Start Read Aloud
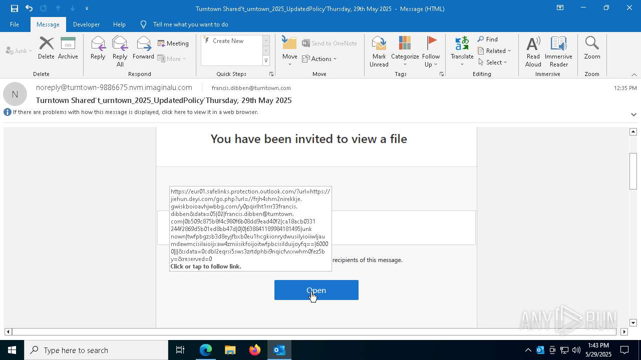641x360 pixels. [533, 51]
